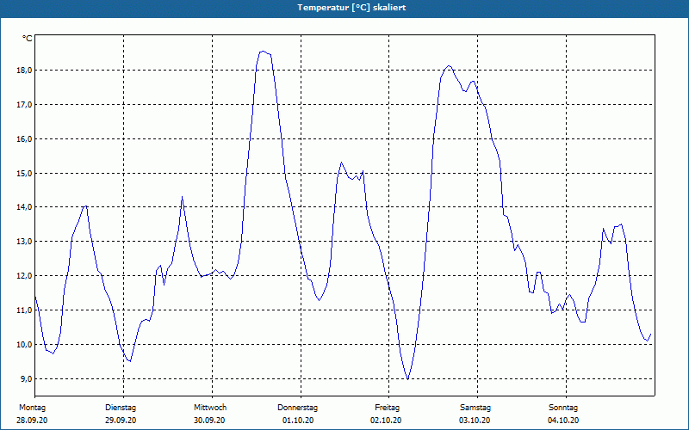Click the °C axis unit label
Screen dimensions: 689x430
(x=28, y=39)
